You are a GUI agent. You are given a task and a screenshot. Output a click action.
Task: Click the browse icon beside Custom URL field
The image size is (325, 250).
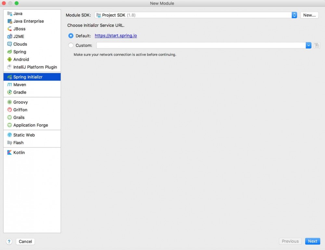[x=317, y=46]
